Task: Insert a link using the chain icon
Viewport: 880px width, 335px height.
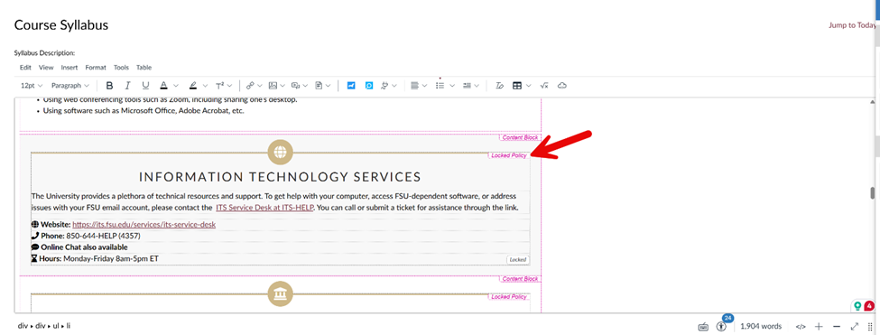Action: 250,86
